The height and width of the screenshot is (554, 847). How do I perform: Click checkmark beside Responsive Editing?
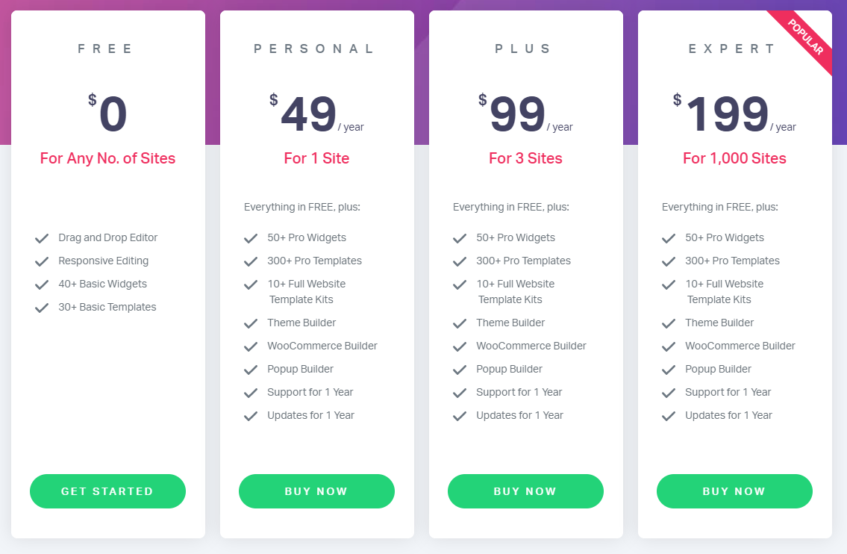[x=42, y=261]
